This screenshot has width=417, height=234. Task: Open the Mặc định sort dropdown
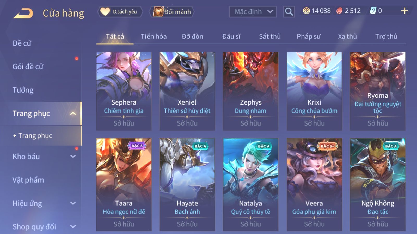253,12
